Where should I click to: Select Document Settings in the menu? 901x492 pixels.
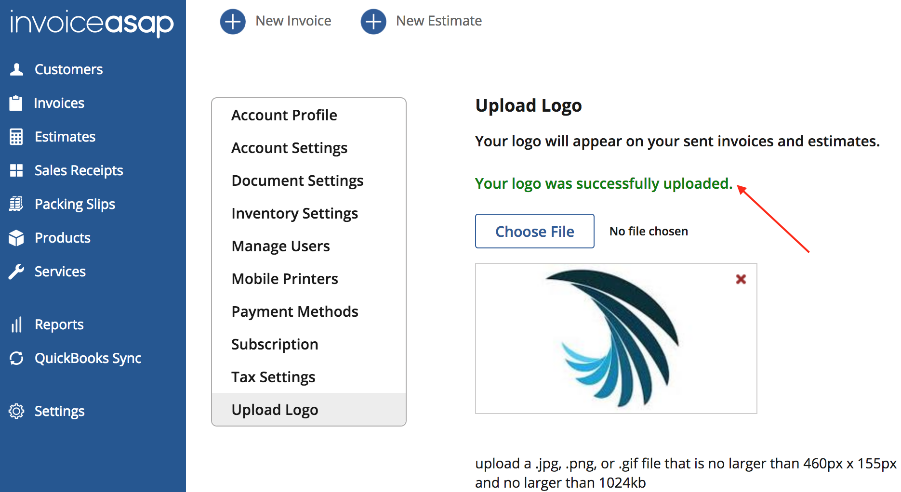(297, 181)
